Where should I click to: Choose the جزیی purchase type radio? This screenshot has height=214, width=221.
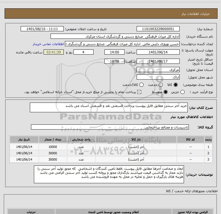[183, 92]
